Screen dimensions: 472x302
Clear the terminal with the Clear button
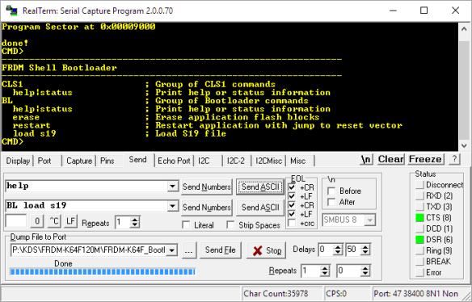pyautogui.click(x=390, y=159)
